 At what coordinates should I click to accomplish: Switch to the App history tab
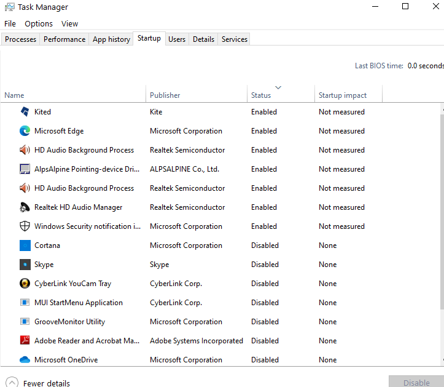pos(111,39)
